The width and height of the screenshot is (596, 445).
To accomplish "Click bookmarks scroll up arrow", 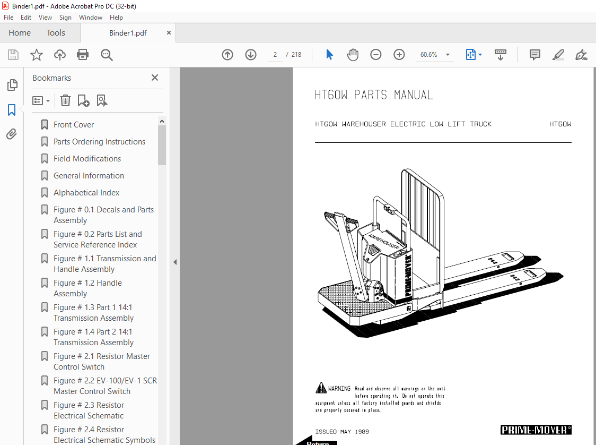I will 162,121.
